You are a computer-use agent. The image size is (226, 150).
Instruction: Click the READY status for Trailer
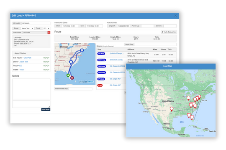46,70
